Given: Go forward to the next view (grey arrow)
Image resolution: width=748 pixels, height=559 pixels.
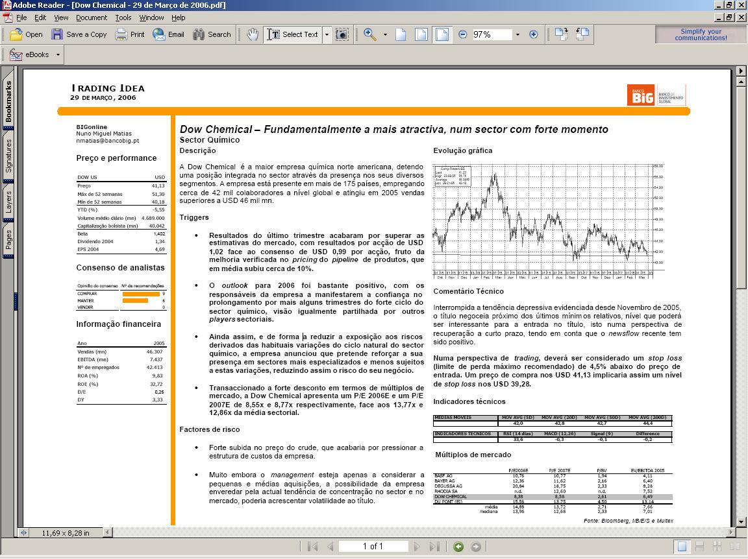Looking at the screenshot, I should coord(475,547).
